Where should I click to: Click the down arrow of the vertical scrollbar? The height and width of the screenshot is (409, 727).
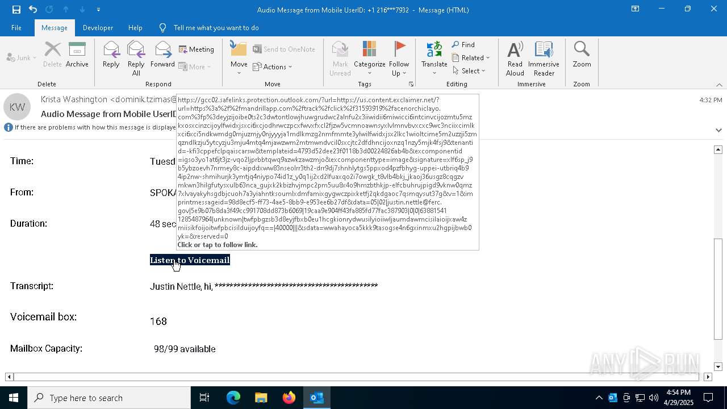(718, 366)
